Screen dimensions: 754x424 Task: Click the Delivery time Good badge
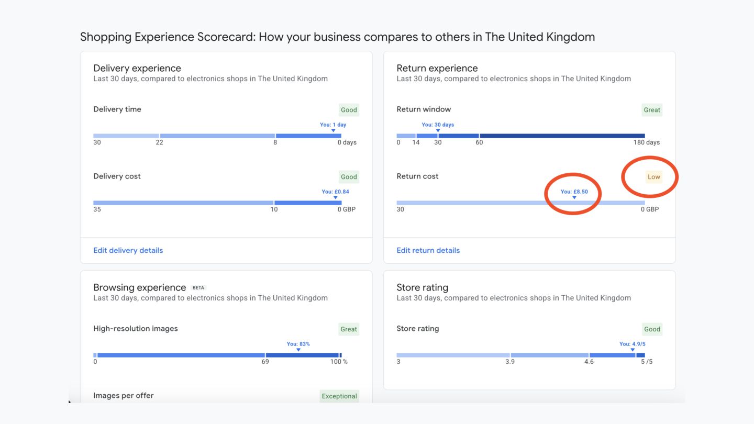click(349, 110)
